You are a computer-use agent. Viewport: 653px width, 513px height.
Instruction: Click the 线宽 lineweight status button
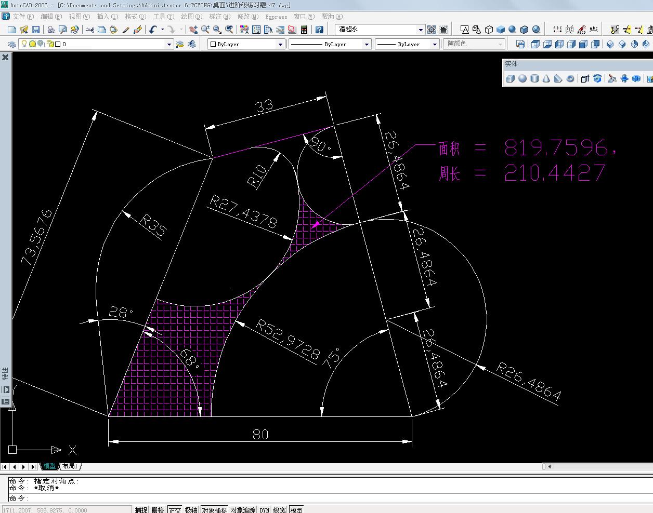[x=280, y=510]
